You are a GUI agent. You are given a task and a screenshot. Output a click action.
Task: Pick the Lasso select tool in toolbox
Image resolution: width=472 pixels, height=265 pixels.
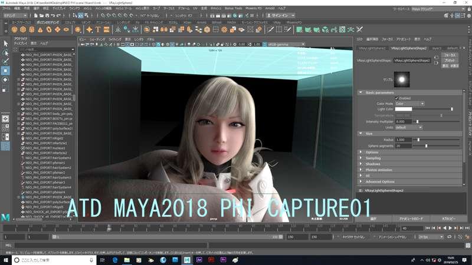click(5, 53)
